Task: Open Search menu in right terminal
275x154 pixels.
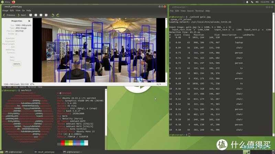Action: tap(190, 11)
